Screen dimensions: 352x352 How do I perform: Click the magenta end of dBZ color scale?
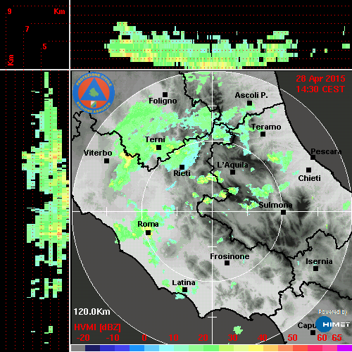coord(344,348)
